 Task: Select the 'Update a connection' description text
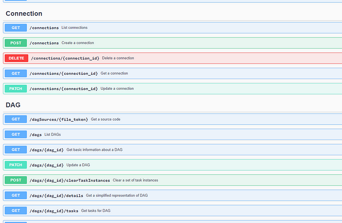pos(117,89)
